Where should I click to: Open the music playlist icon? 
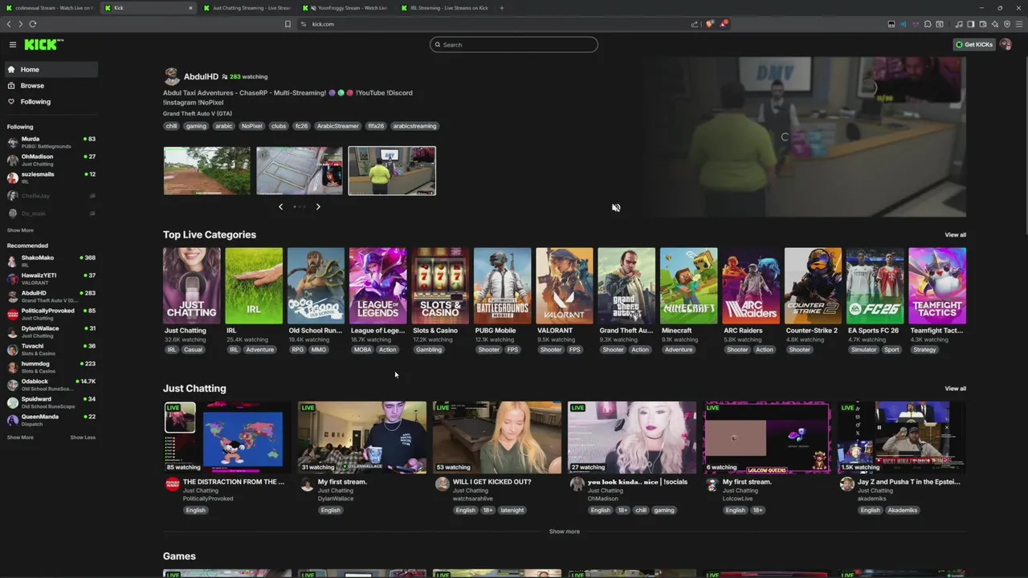coord(959,24)
